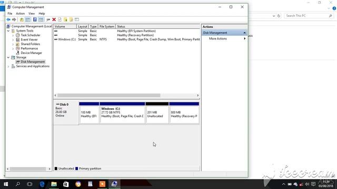The height and width of the screenshot is (189, 337).
Task: Select Task Scheduler in the tree
Action: point(31,35)
